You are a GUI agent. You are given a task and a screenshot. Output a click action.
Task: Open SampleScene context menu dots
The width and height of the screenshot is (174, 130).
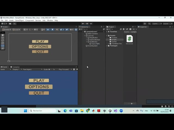tap(104, 32)
